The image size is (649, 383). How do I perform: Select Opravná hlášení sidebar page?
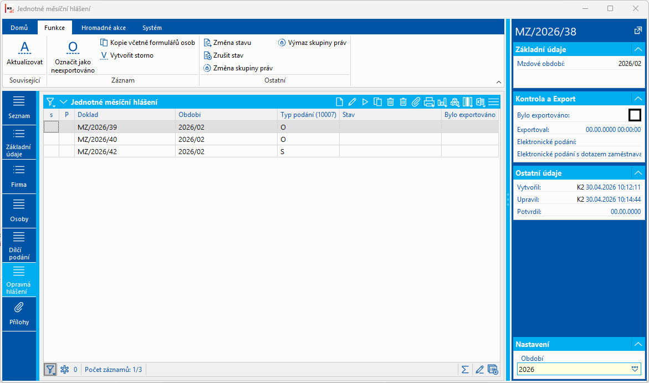pyautogui.click(x=19, y=280)
